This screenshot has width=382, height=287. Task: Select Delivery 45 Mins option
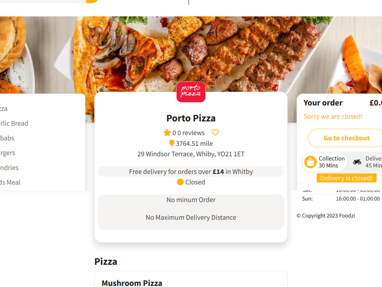tap(367, 162)
